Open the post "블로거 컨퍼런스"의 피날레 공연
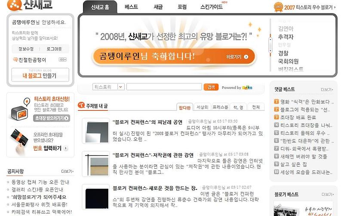 [147, 122]
